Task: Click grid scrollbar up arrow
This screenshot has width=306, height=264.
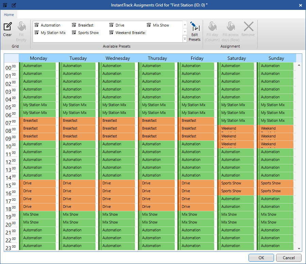Action: [299, 65]
